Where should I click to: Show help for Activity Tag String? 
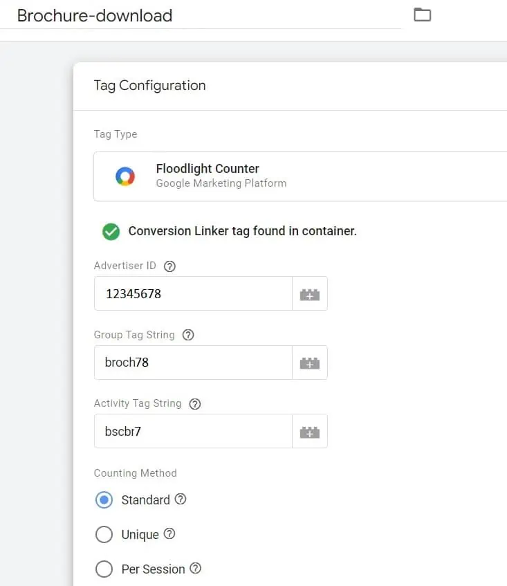[195, 403]
